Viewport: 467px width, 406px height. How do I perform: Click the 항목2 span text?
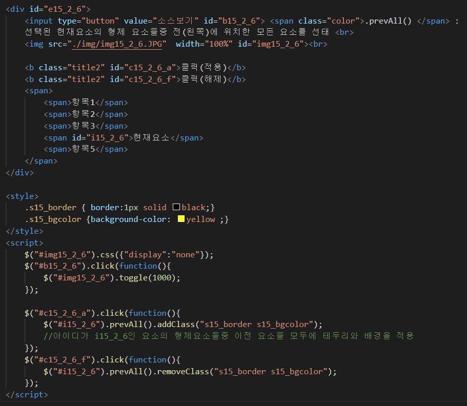point(84,114)
